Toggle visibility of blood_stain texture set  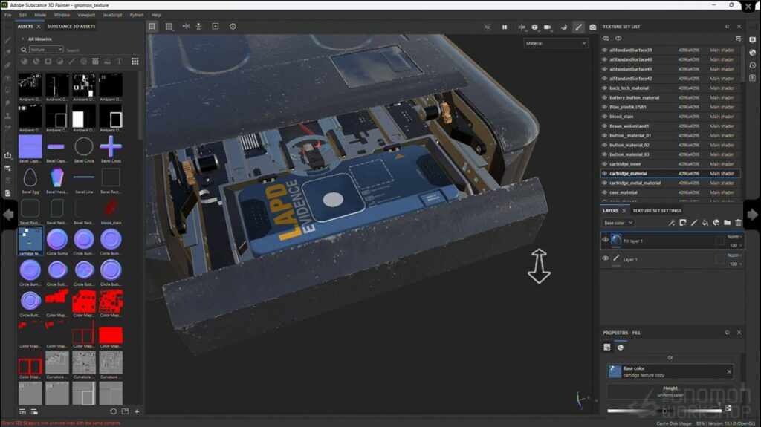pyautogui.click(x=605, y=117)
